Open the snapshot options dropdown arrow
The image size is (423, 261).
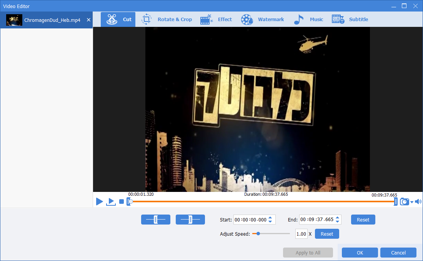412,202
